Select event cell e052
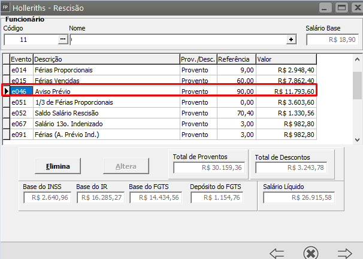Viewport: 363px width, 259px height. click(x=22, y=113)
